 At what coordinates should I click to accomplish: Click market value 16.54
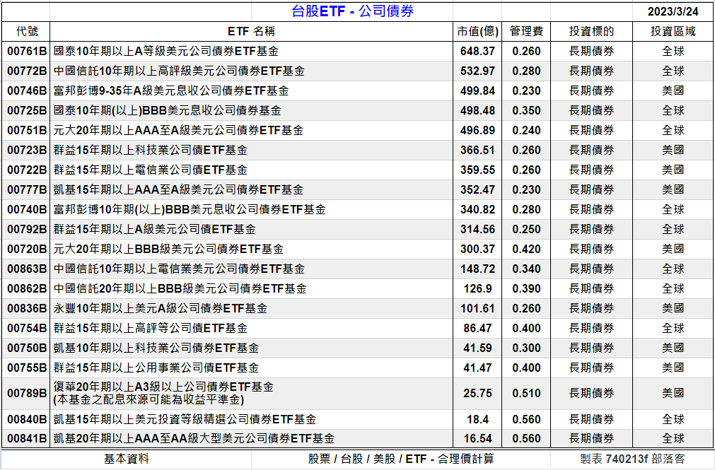coord(477,438)
